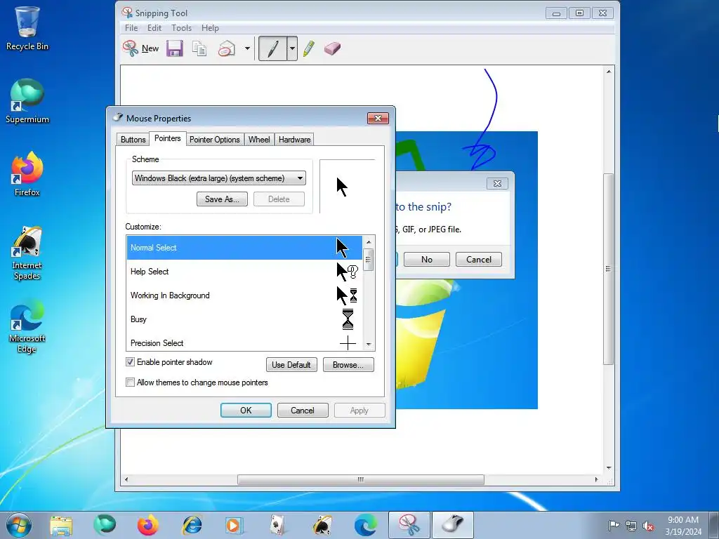Screen dimensions: 719x539
Task: Switch to the Buttons tab
Action: pyautogui.click(x=133, y=140)
